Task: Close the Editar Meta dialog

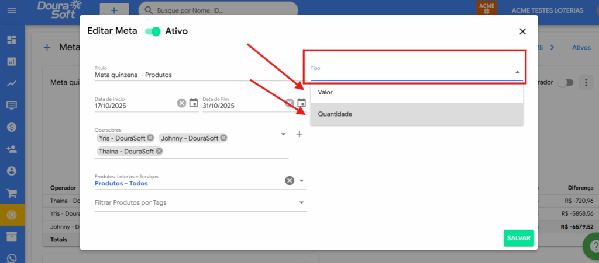Action: point(522,31)
